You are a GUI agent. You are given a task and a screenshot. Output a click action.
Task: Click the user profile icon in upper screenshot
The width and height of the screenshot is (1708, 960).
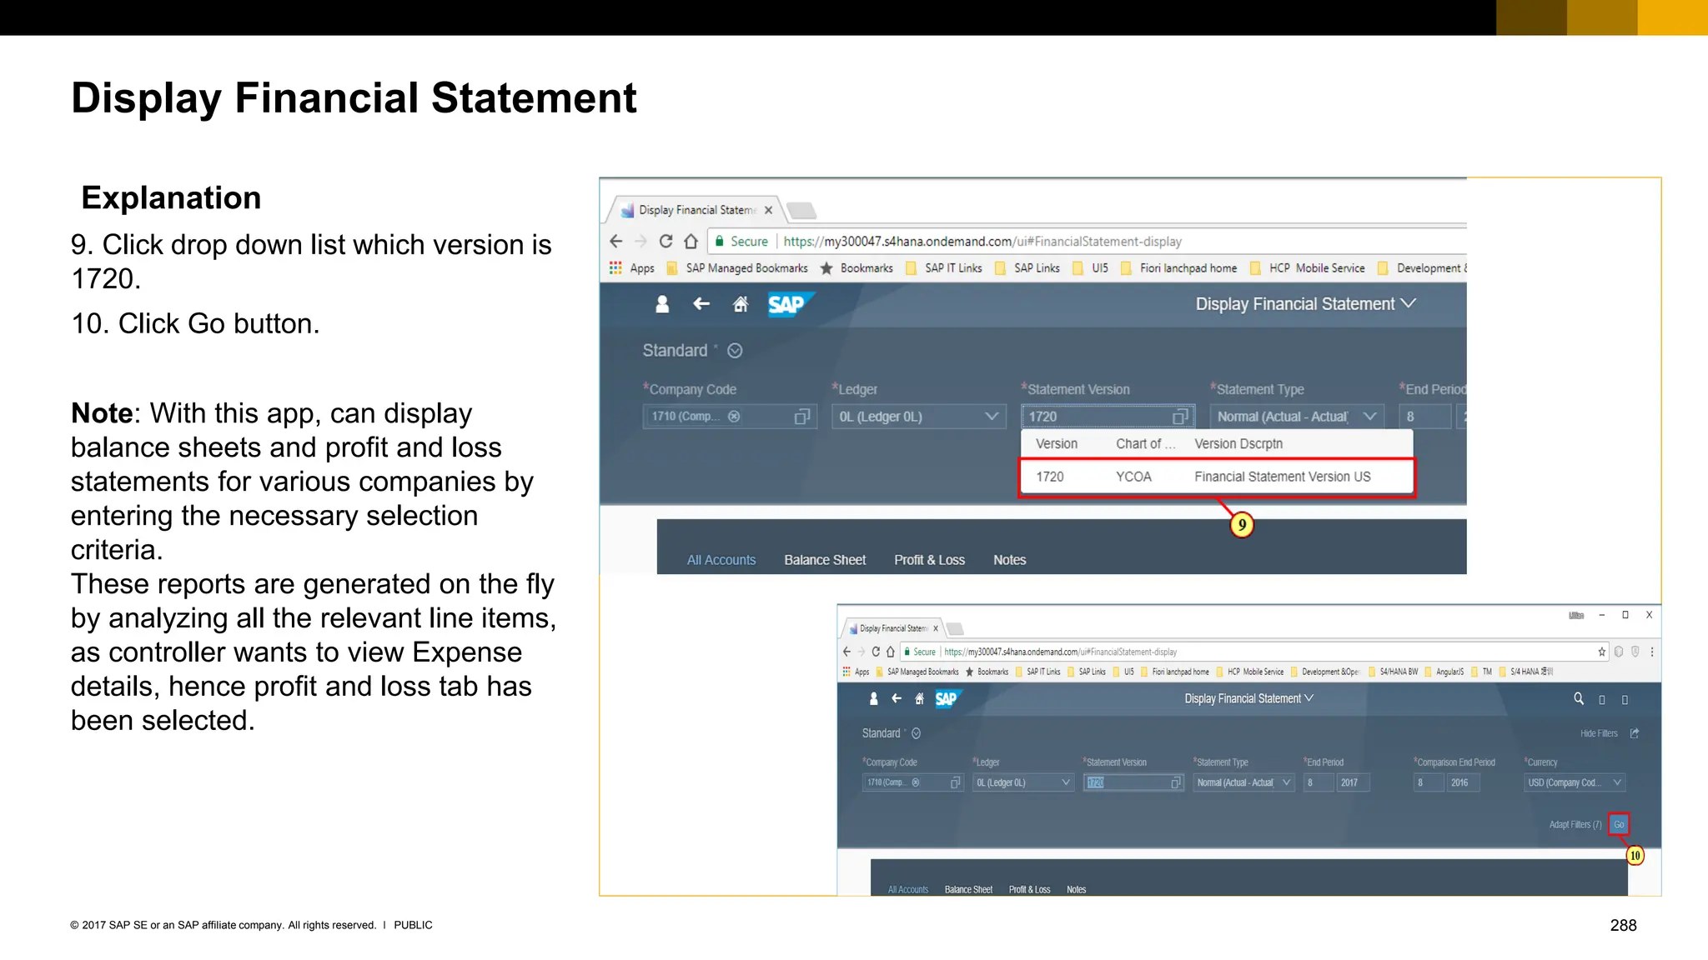[x=662, y=304]
